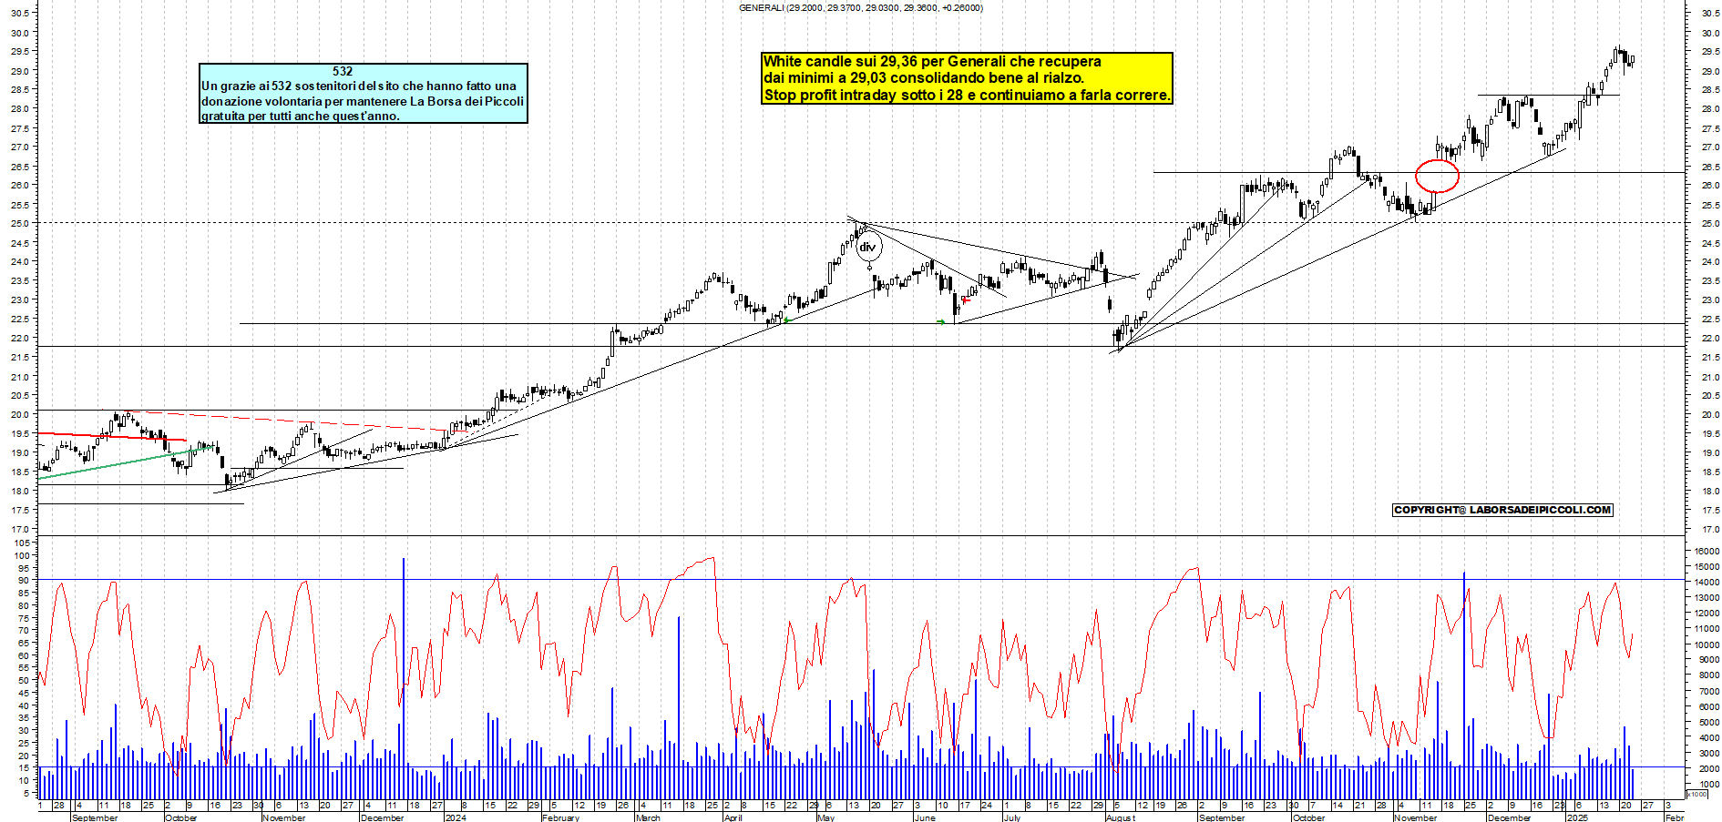Click the '29.5' label on right price axis

click(x=1709, y=52)
